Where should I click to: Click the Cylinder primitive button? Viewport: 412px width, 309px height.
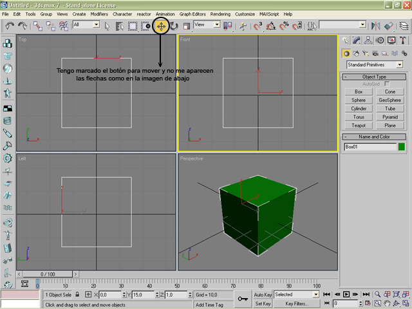(x=359, y=109)
